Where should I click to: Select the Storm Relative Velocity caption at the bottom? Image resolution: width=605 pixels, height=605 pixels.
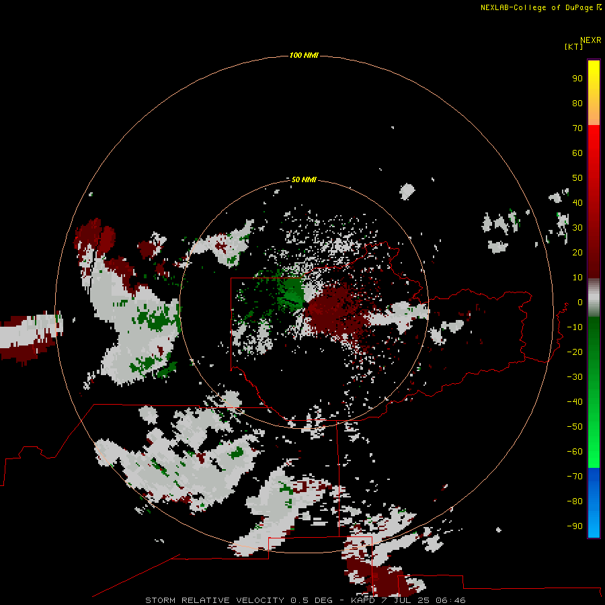click(x=305, y=600)
